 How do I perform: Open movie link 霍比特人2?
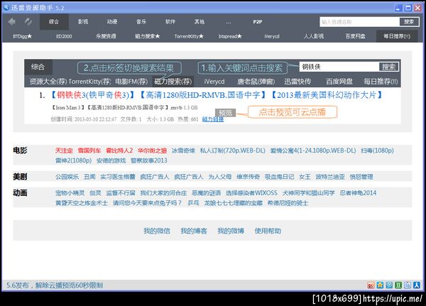click(119, 151)
